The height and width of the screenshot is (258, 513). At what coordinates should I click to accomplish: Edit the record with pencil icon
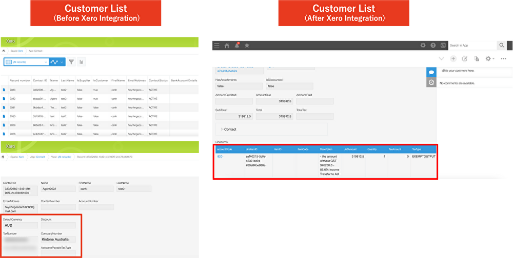465,59
